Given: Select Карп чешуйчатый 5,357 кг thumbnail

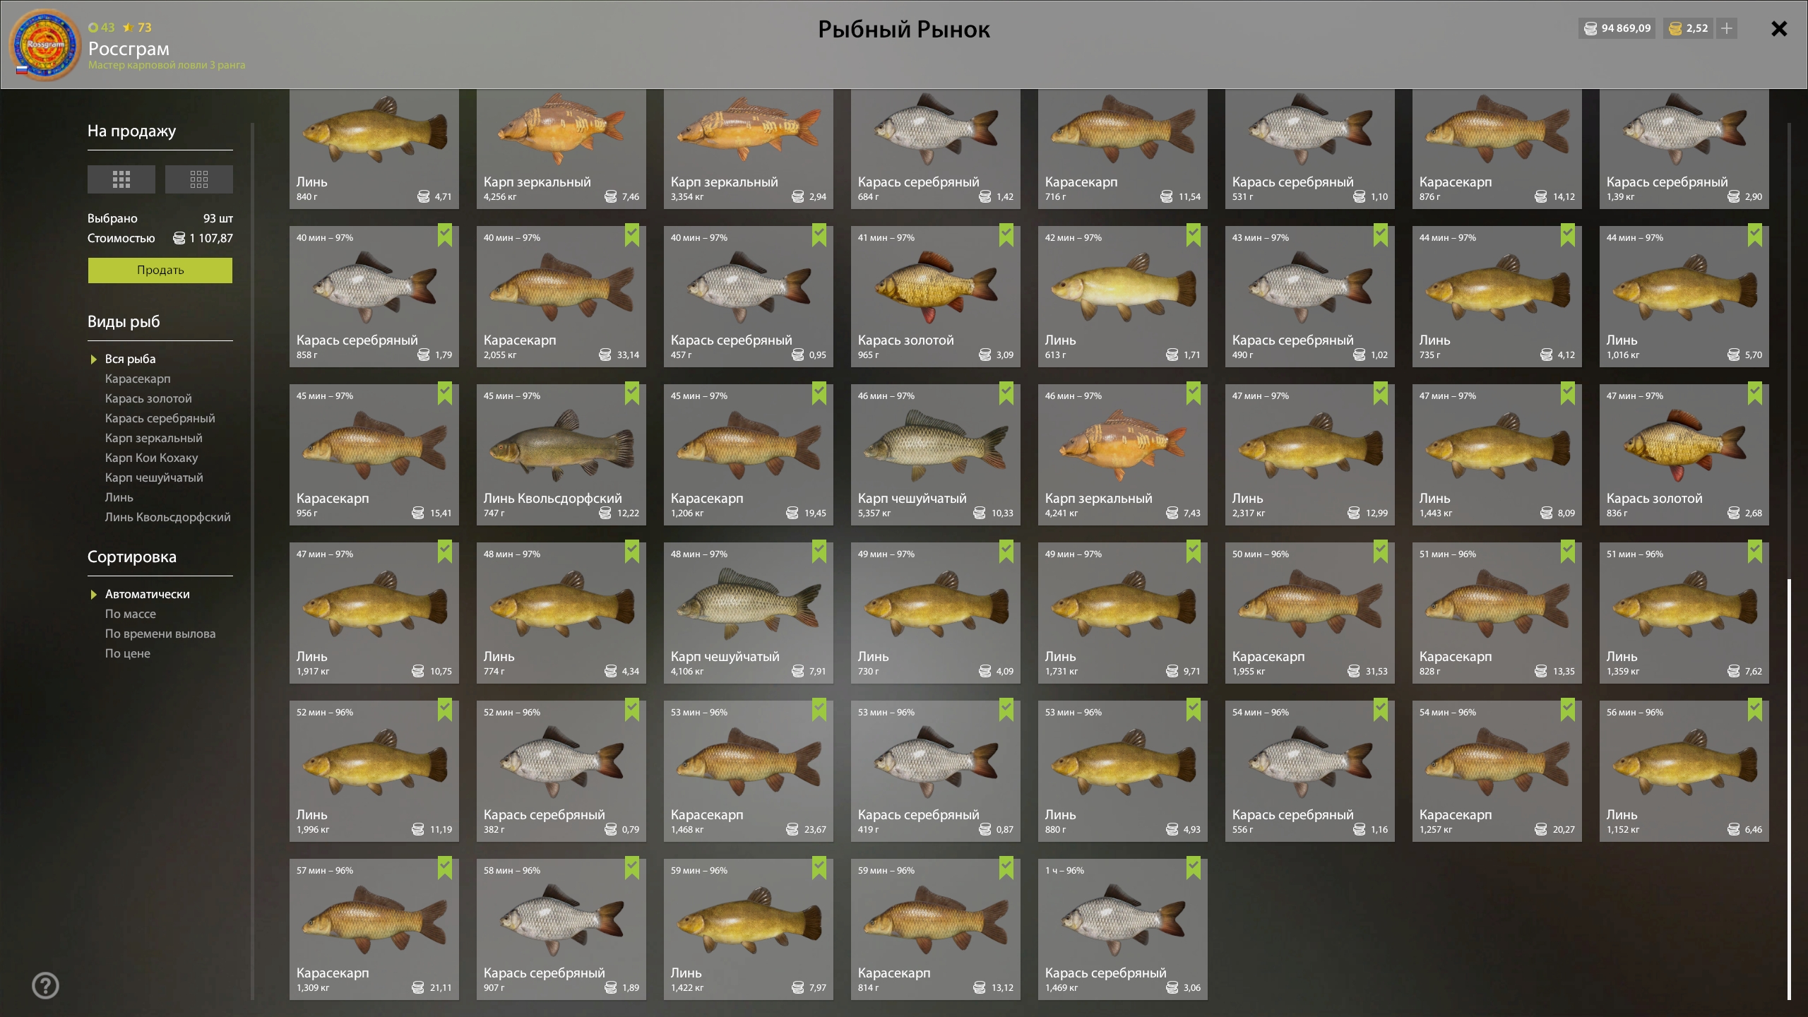Looking at the screenshot, I should pyautogui.click(x=935, y=445).
